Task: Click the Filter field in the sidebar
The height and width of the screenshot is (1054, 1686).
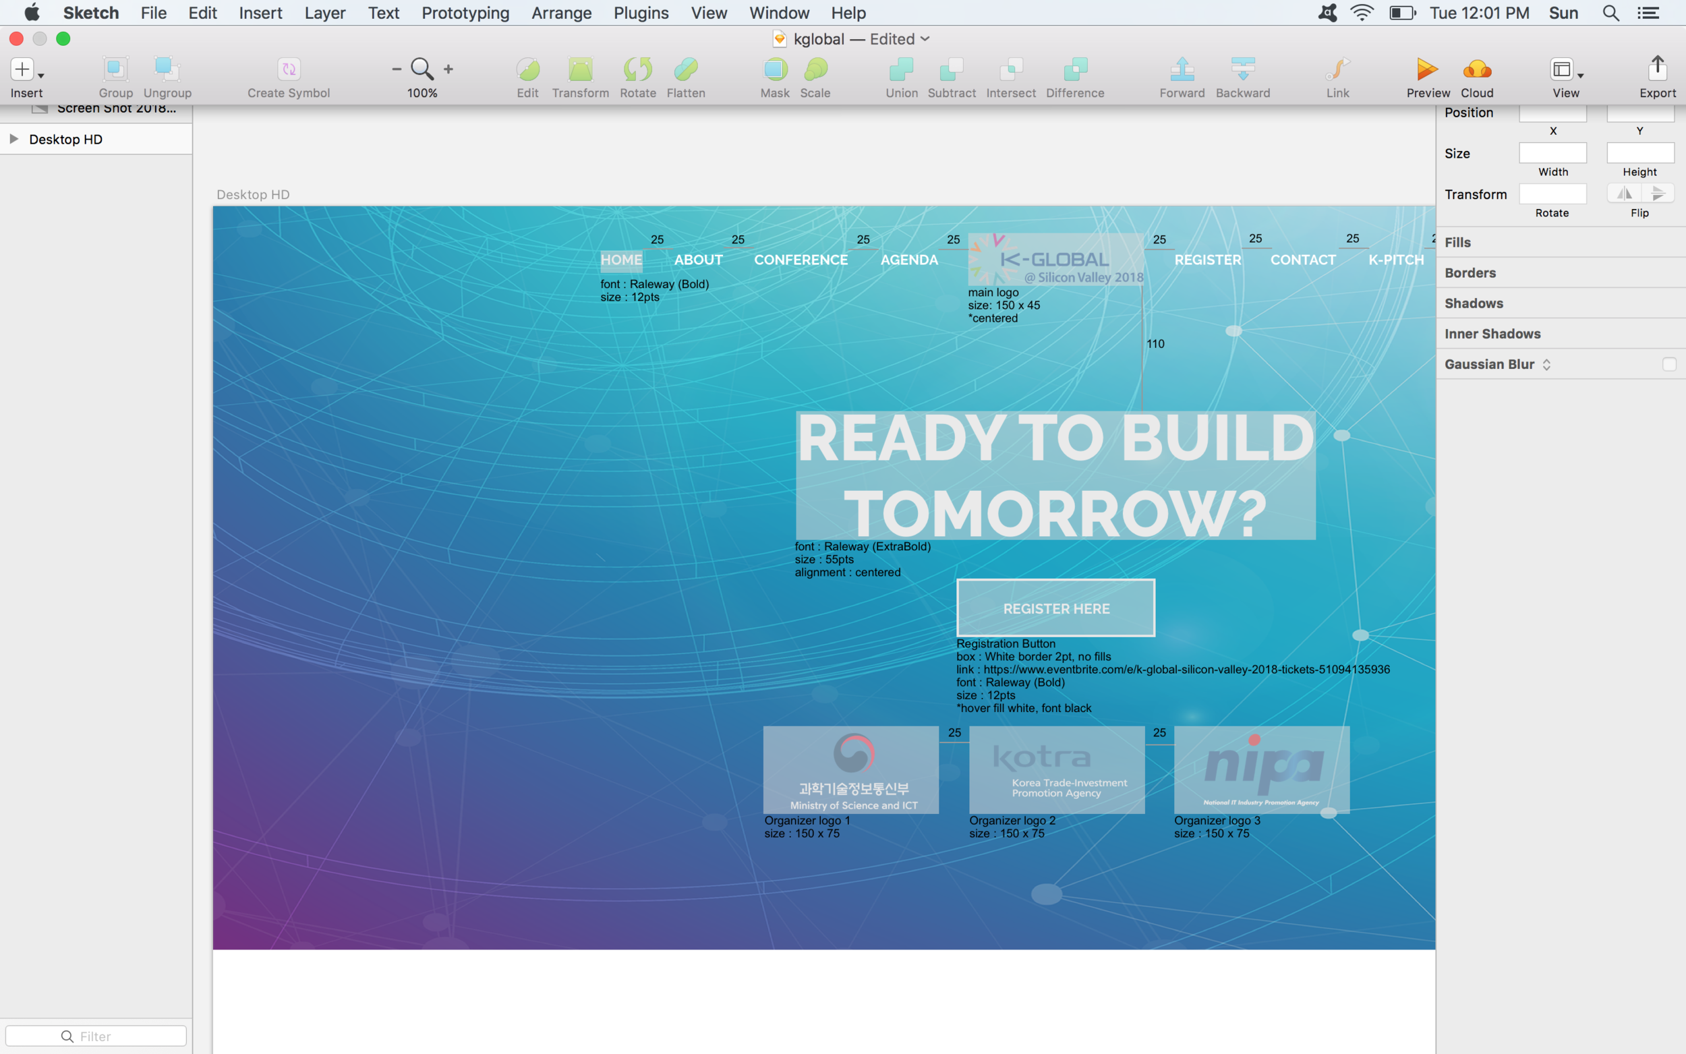Action: [96, 1036]
